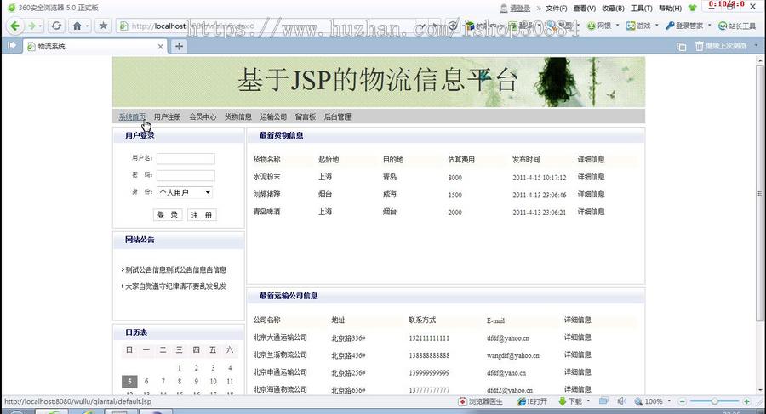Open 详细信息 for 北京大通运输公司

click(x=578, y=337)
